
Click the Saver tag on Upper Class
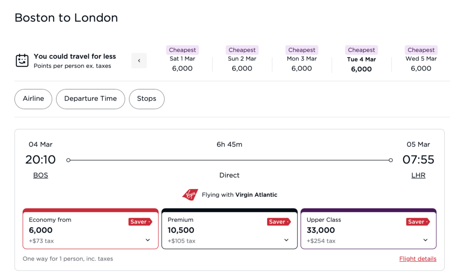(x=417, y=222)
